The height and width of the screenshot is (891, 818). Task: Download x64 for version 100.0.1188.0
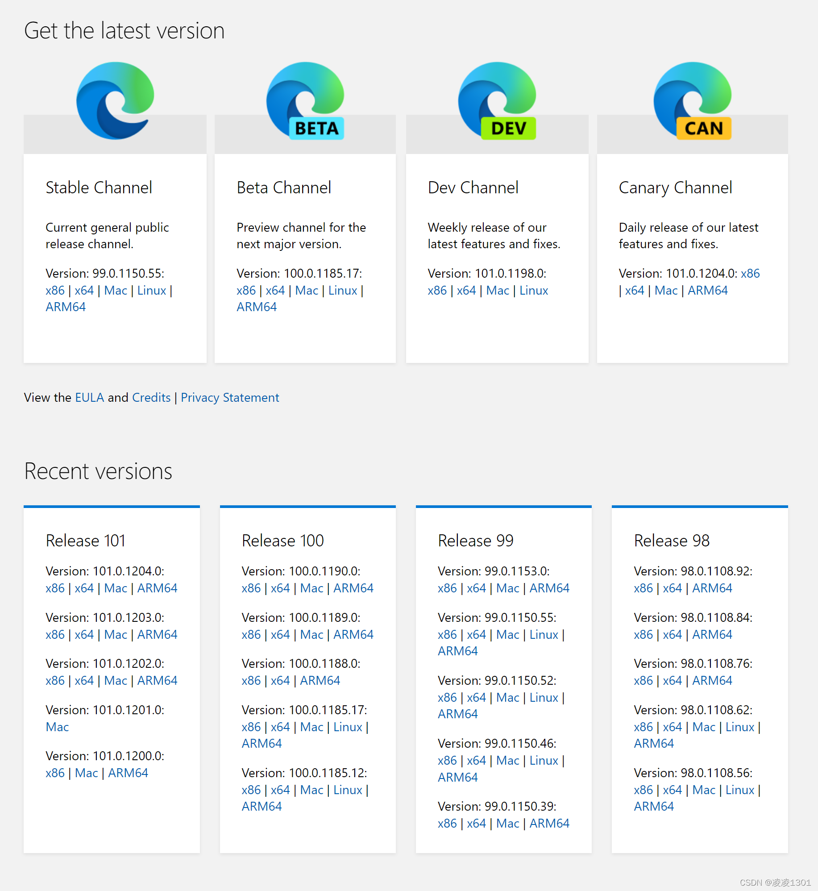tap(280, 680)
